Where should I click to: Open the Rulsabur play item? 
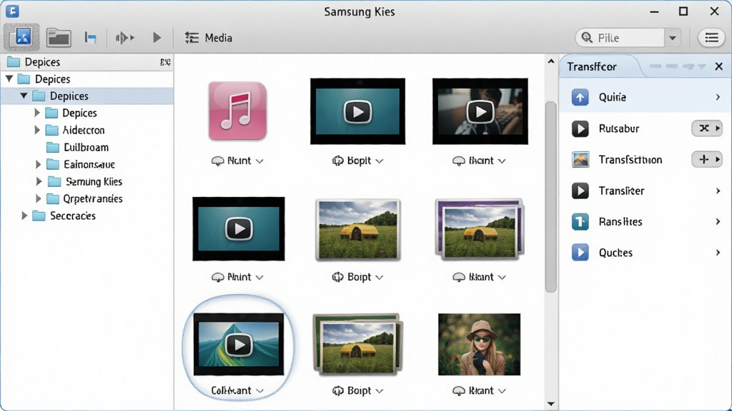[x=646, y=128]
